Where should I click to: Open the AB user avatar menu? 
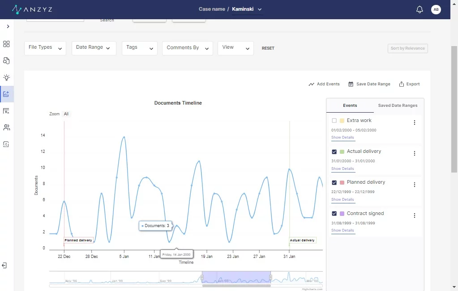(x=436, y=9)
